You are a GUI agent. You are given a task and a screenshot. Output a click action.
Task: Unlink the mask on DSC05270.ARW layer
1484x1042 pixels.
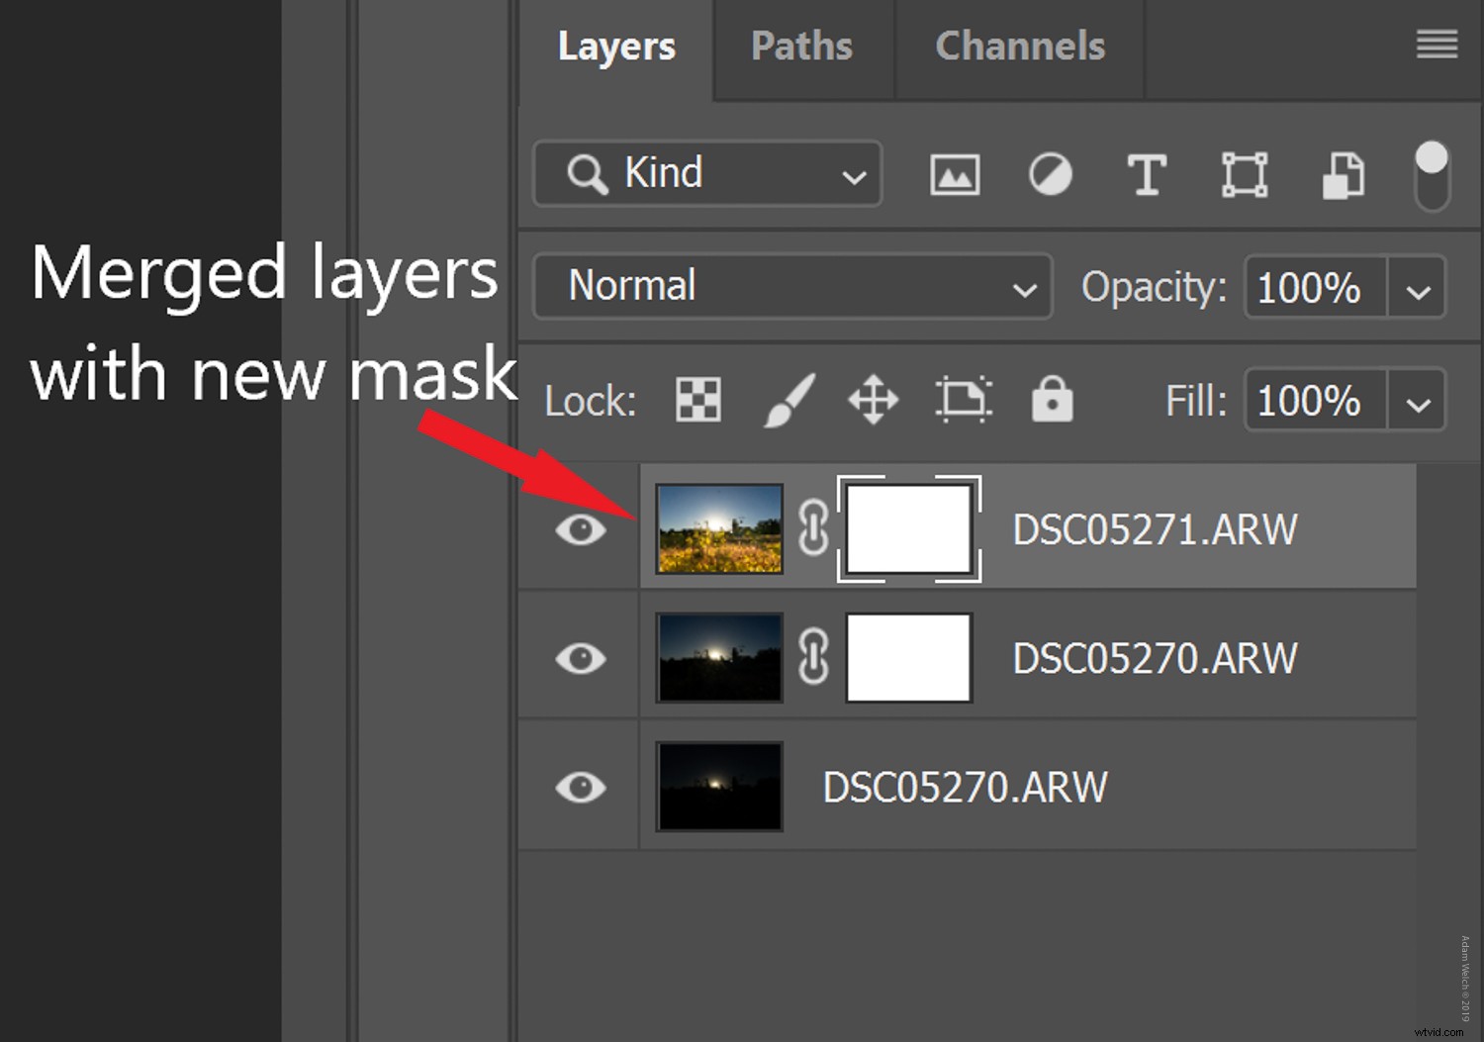pyautogui.click(x=813, y=657)
